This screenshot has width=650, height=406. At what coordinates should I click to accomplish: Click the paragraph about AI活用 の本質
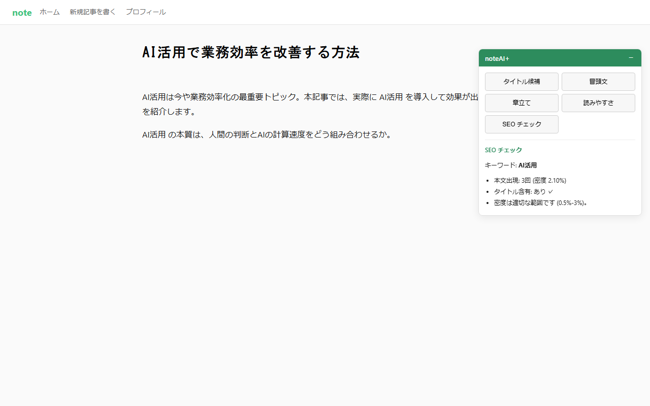click(267, 135)
